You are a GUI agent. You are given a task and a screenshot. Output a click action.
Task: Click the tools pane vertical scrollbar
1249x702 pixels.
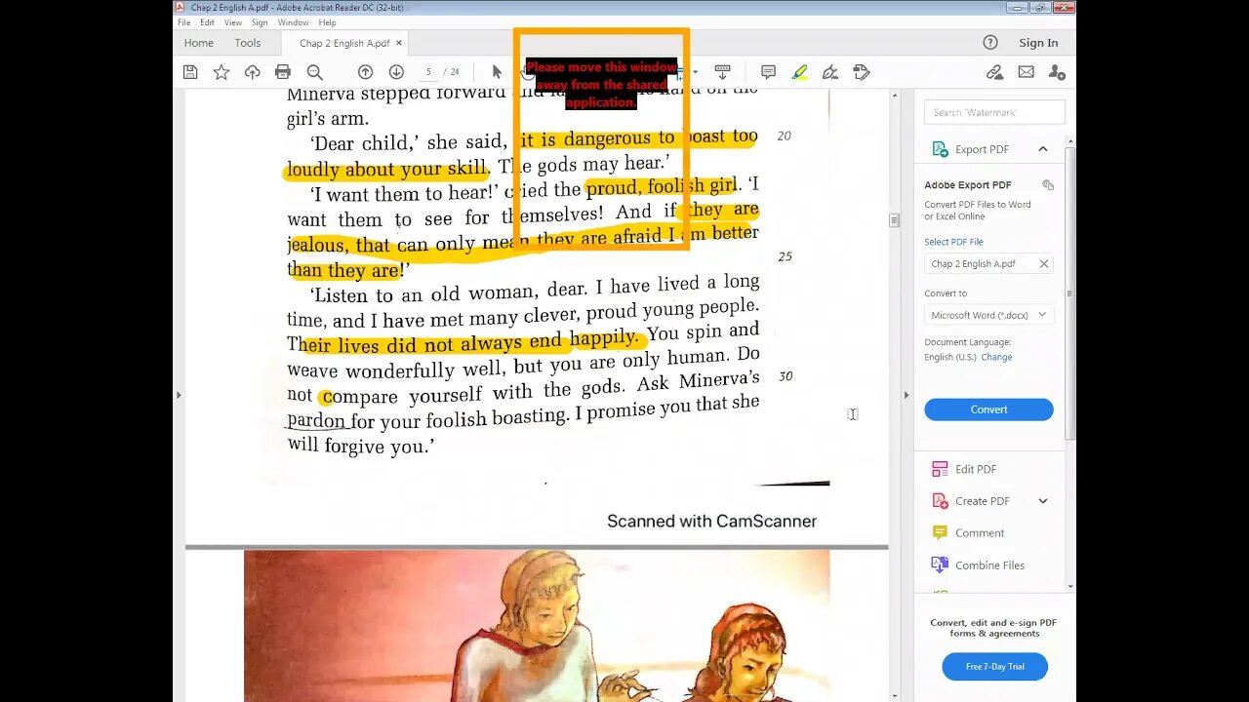tap(1070, 292)
